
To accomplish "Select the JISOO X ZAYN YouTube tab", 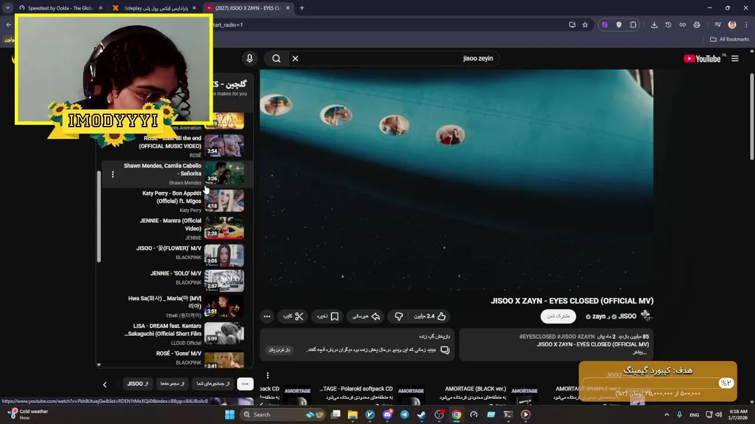I will click(x=248, y=8).
